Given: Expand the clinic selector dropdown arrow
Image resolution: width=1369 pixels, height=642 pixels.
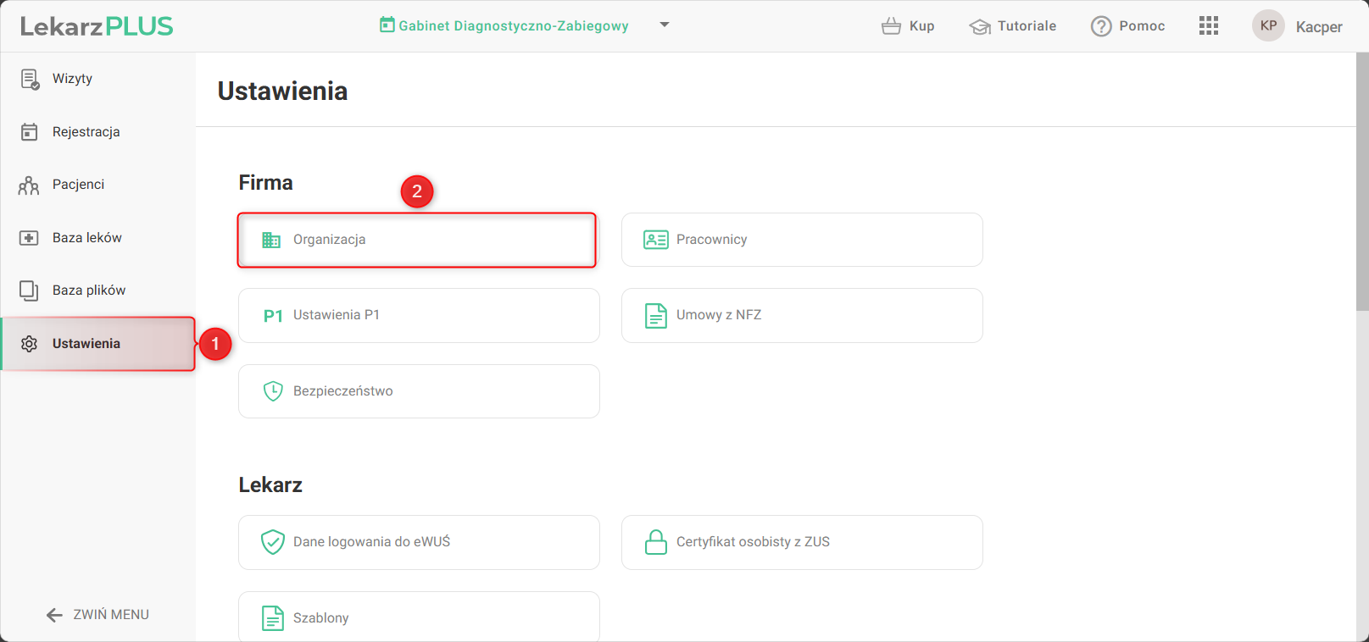Looking at the screenshot, I should coord(665,25).
